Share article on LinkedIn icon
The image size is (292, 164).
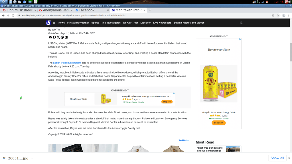66,37
